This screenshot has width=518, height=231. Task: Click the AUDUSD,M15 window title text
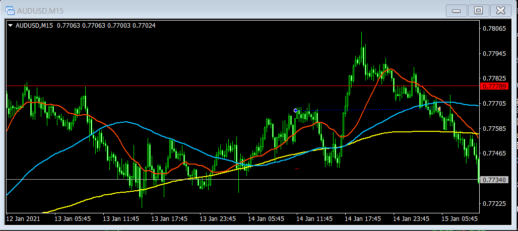pyautogui.click(x=40, y=11)
